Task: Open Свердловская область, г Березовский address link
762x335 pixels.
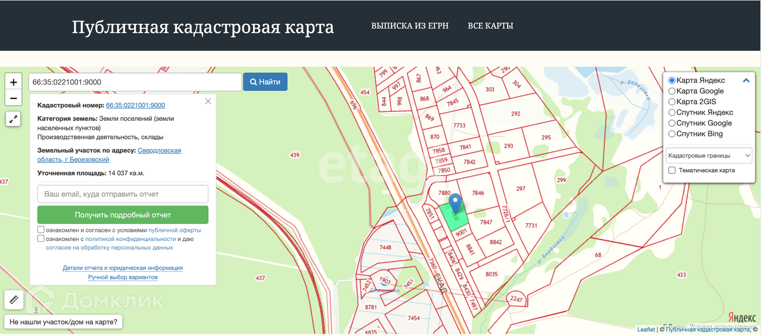Action: pyautogui.click(x=109, y=155)
